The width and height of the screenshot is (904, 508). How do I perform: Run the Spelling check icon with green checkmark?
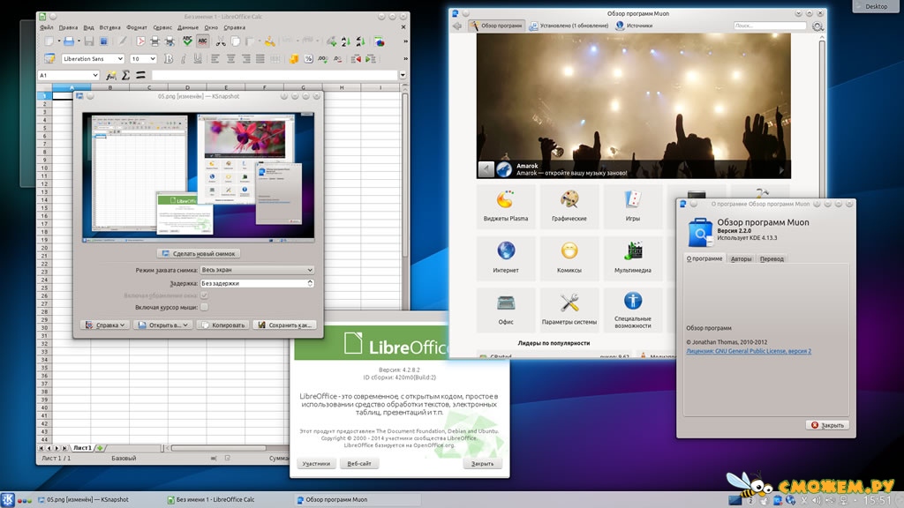[x=187, y=41]
